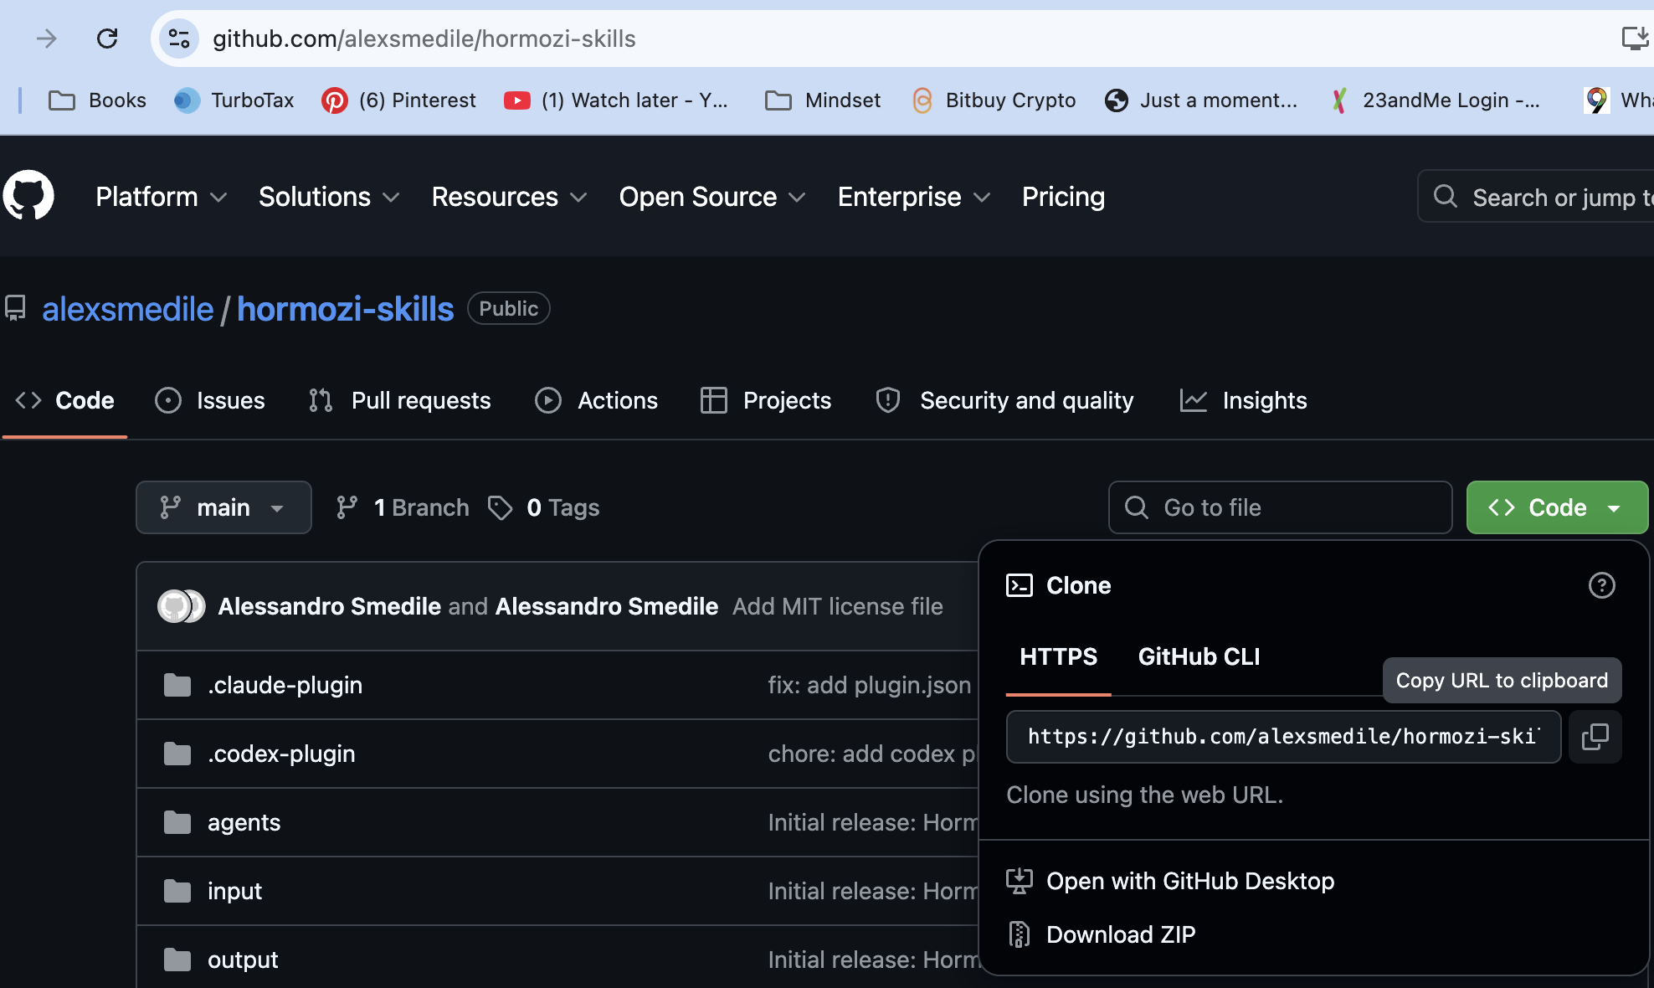Click the install app icon in address bar
This screenshot has width=1654, height=988.
(1634, 39)
